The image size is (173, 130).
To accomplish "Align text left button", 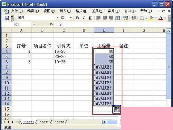I will pyautogui.click(x=98, y=18).
